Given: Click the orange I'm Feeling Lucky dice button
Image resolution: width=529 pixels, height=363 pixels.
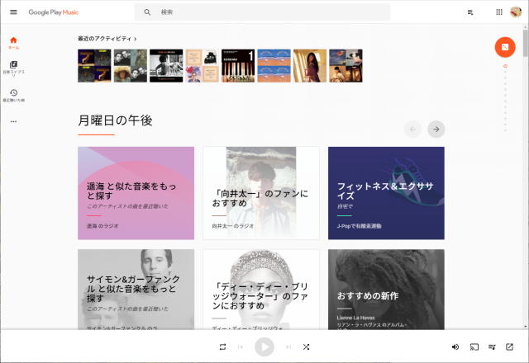Looking at the screenshot, I should (505, 47).
